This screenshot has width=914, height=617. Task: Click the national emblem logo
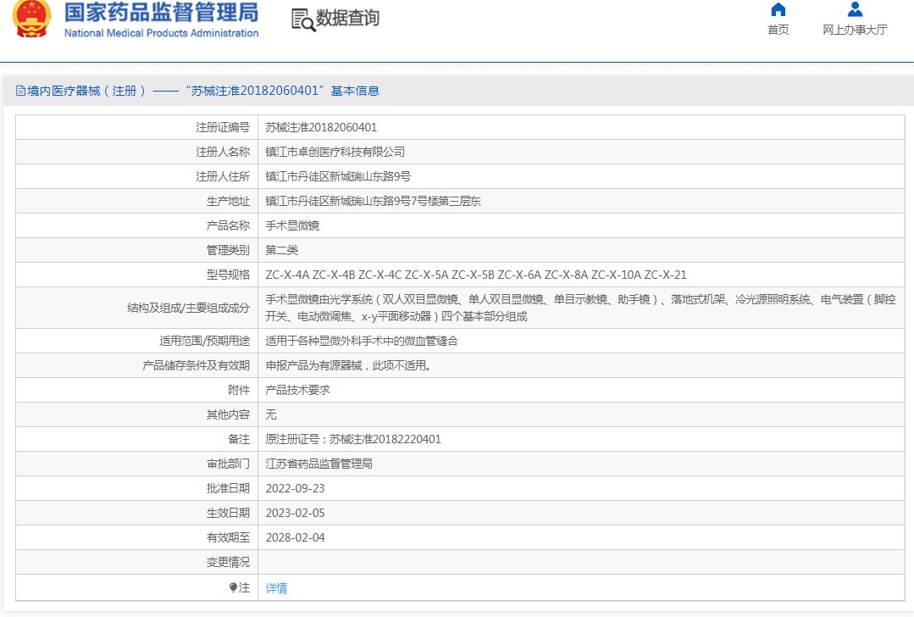(31, 18)
